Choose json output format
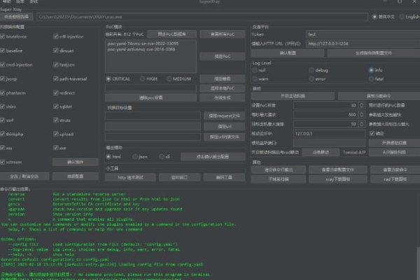Screen dimensions: 420x280 coord(134,157)
